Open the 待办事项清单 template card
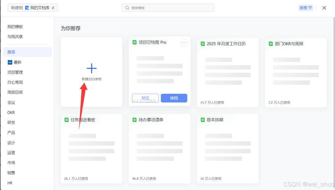The height and width of the screenshot is (190, 335). pyautogui.click(x=160, y=149)
